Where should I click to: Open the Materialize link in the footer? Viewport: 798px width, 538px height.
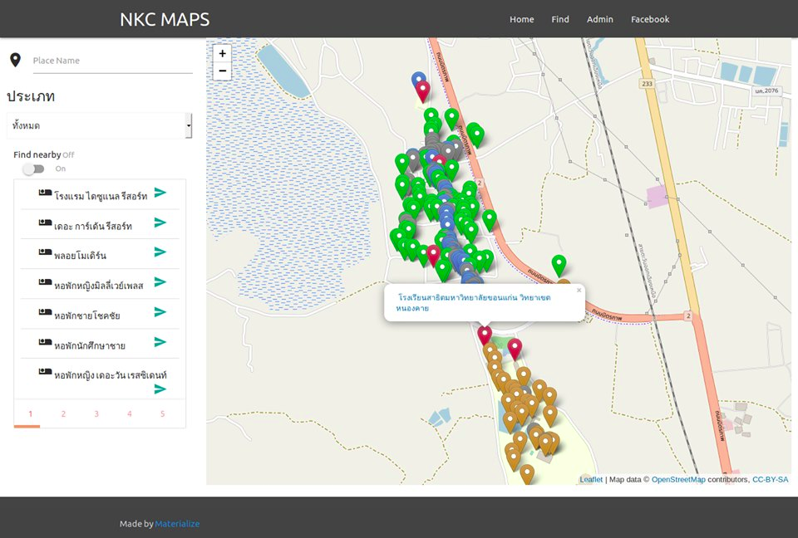tap(177, 524)
